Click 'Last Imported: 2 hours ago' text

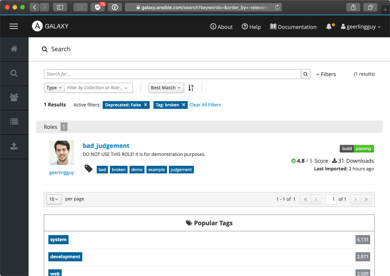click(344, 169)
